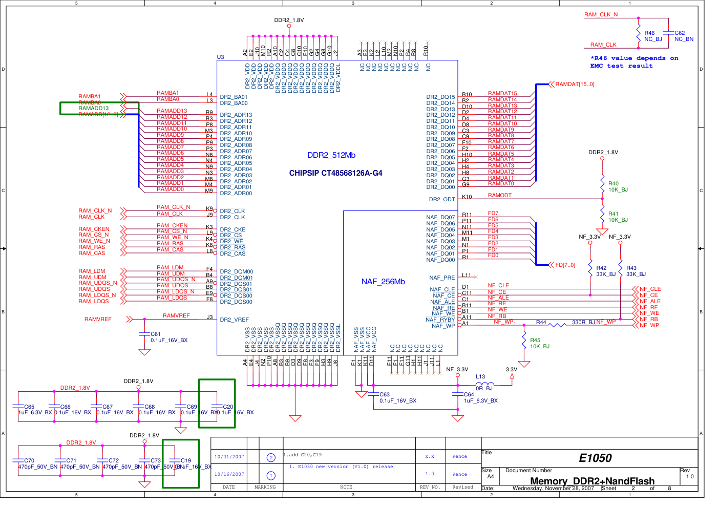Image resolution: width=719 pixels, height=508 pixels.
Task: Click the REV NO. column header
Action: (430, 487)
